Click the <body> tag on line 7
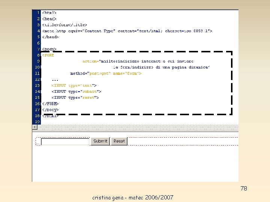270x202 pixels. 49,49
